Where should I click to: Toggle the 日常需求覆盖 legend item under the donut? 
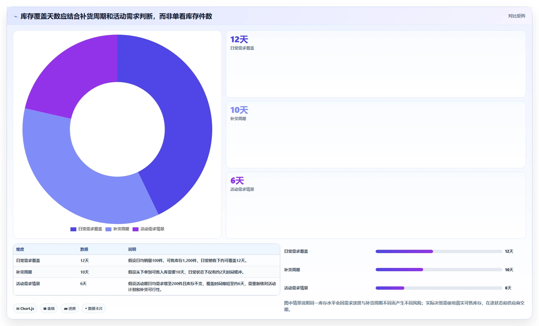[x=86, y=229]
